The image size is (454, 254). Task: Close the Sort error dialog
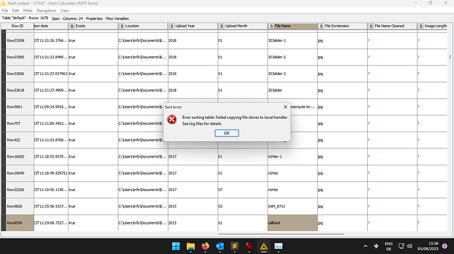pos(285,107)
